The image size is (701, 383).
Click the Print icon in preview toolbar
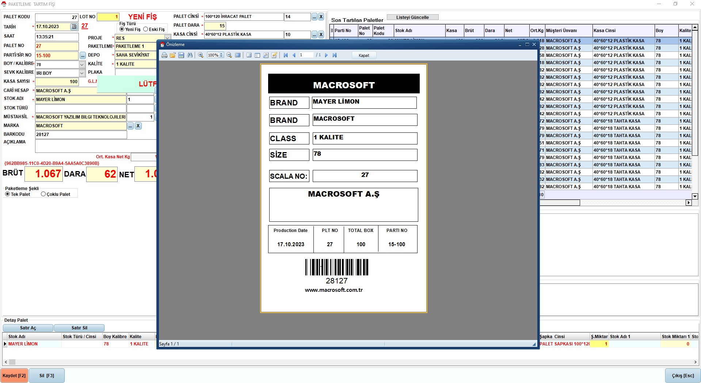pyautogui.click(x=164, y=55)
